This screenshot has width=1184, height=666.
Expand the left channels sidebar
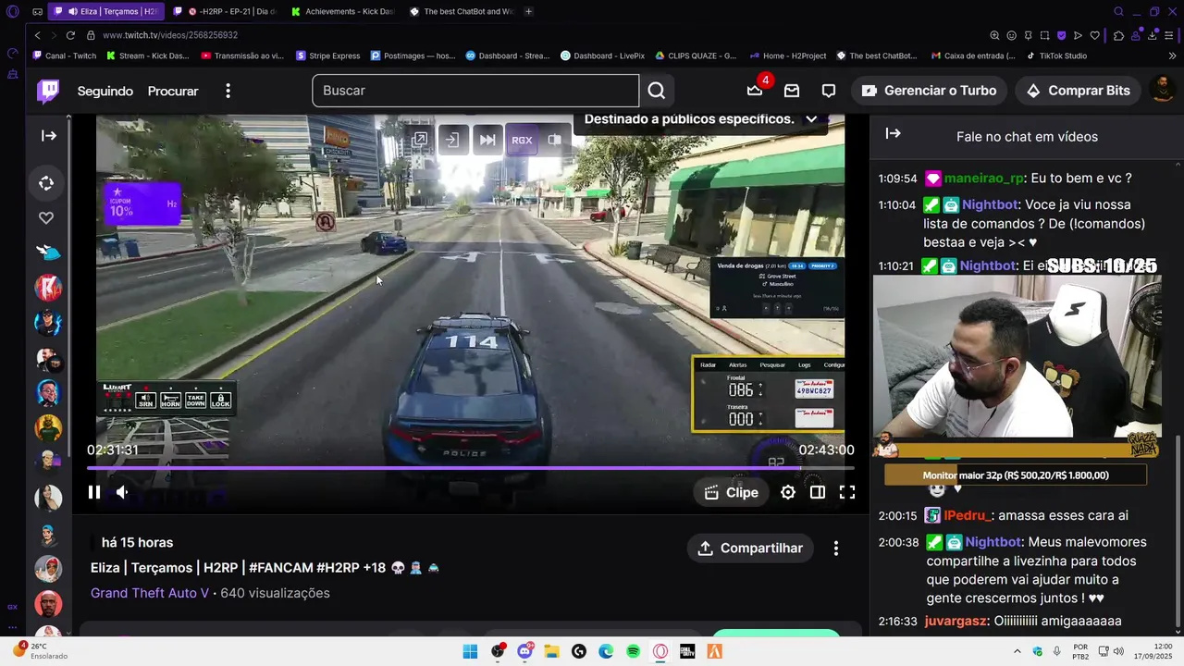click(49, 136)
